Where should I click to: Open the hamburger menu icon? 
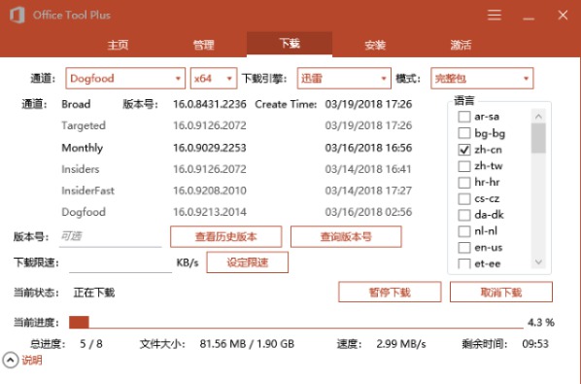(x=495, y=16)
